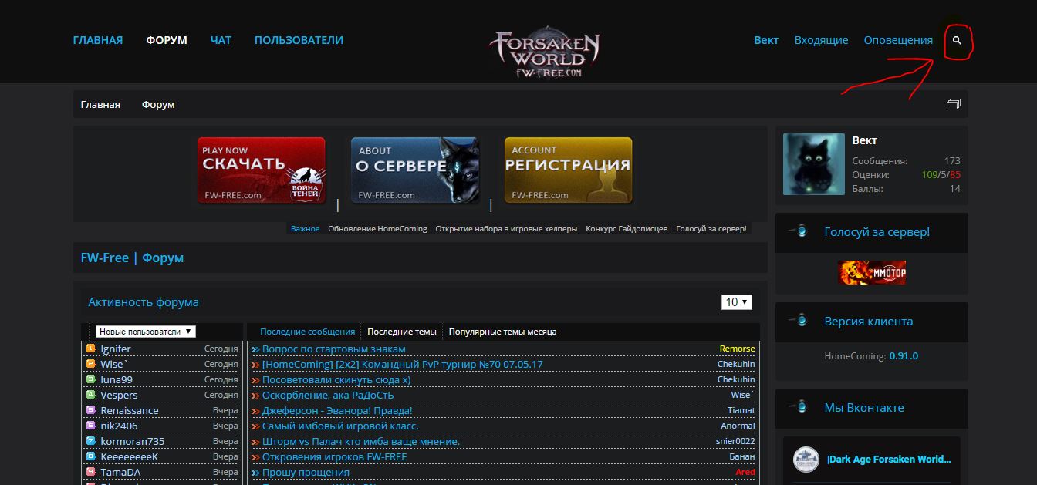Click arrow icon before Оскорбление, ака РаДоСтЬ
The width and height of the screenshot is (1037, 485).
tap(255, 396)
